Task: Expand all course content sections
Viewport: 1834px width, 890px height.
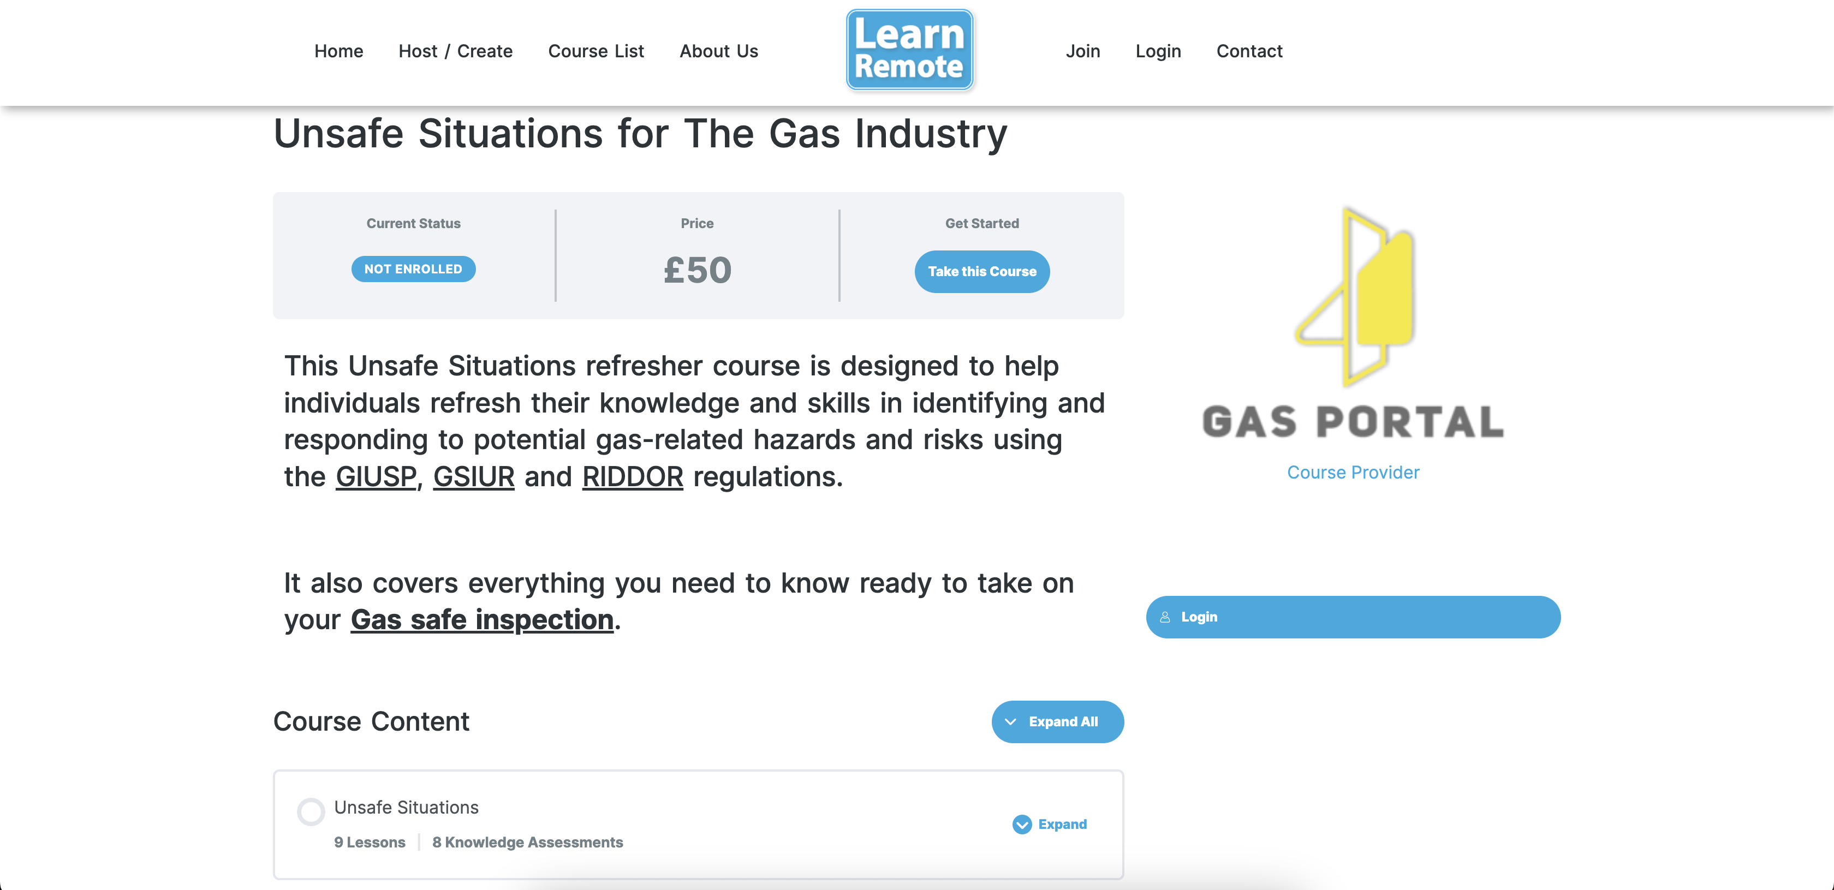Action: point(1057,722)
